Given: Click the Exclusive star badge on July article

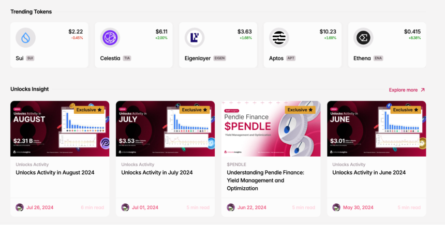Looking at the screenshot, I should (x=195, y=110).
